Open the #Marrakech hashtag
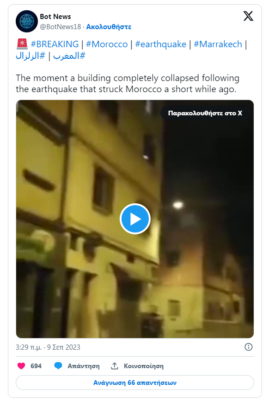The height and width of the screenshot is (402, 274). tap(218, 44)
